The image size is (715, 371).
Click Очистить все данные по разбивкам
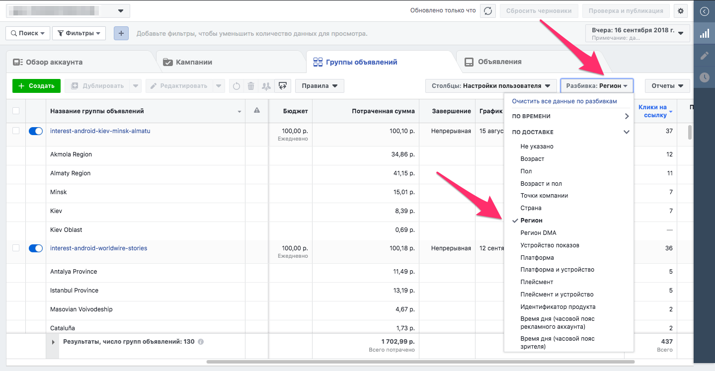pos(564,101)
